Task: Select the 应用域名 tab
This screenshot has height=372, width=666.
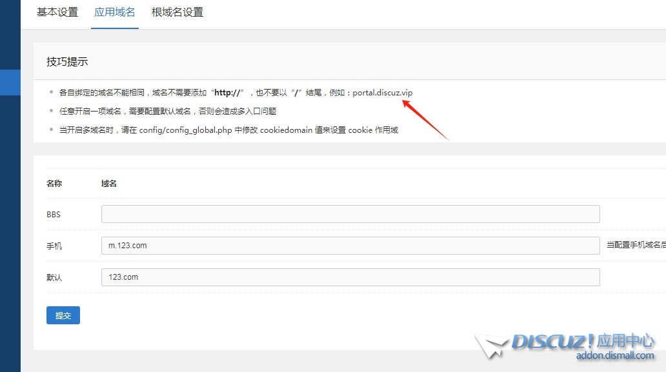Action: (115, 12)
